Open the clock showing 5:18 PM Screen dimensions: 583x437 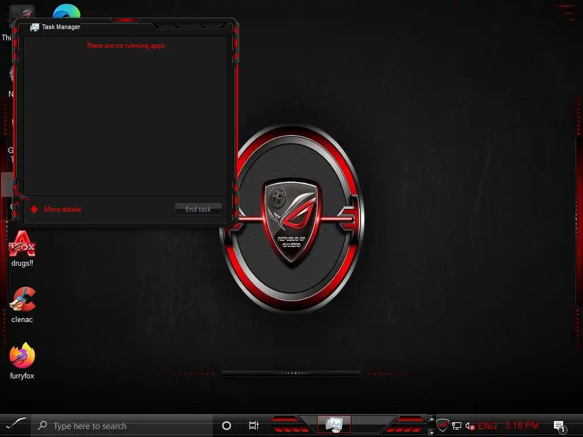click(522, 425)
